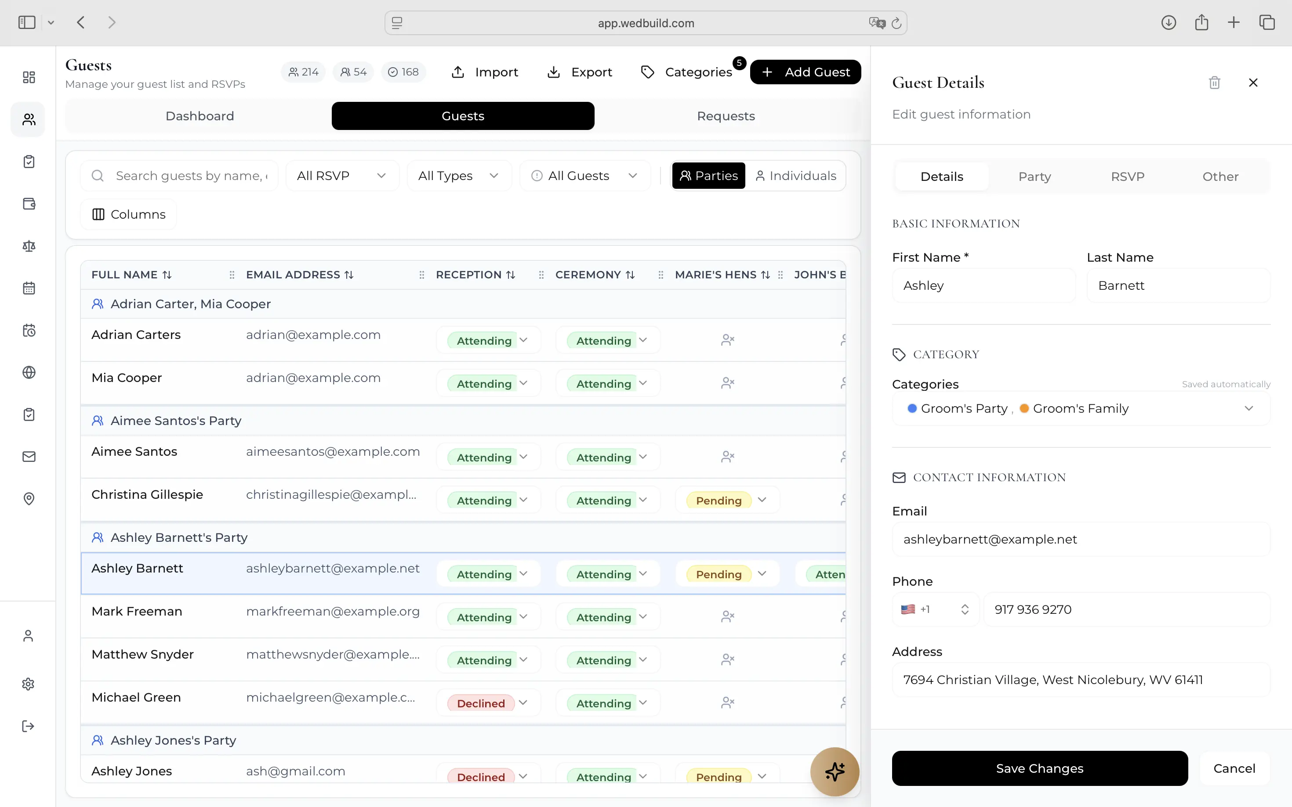Open the All Types filter dropdown
The height and width of the screenshot is (807, 1292).
tap(459, 176)
